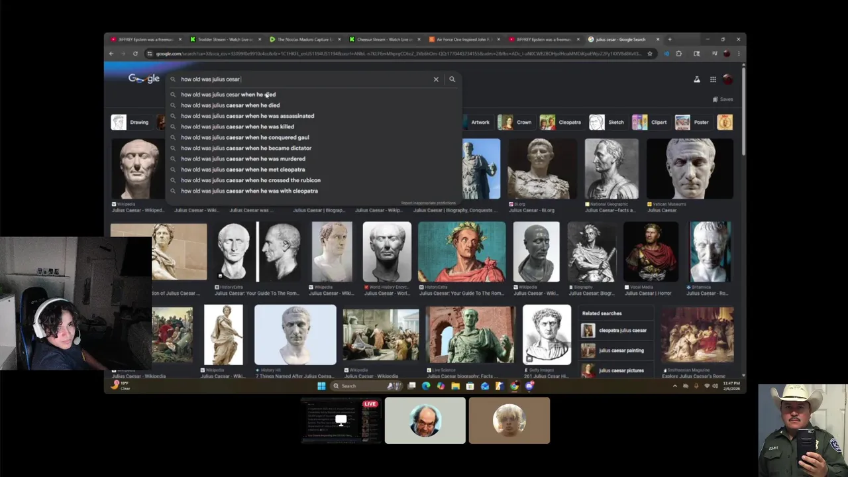Click the magnifier search button in search box
This screenshot has width=848, height=477.
[x=452, y=79]
